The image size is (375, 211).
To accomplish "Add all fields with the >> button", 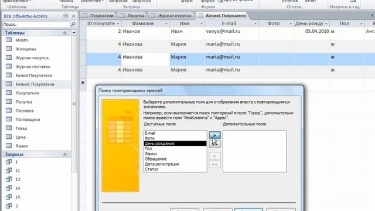I will tap(215, 144).
